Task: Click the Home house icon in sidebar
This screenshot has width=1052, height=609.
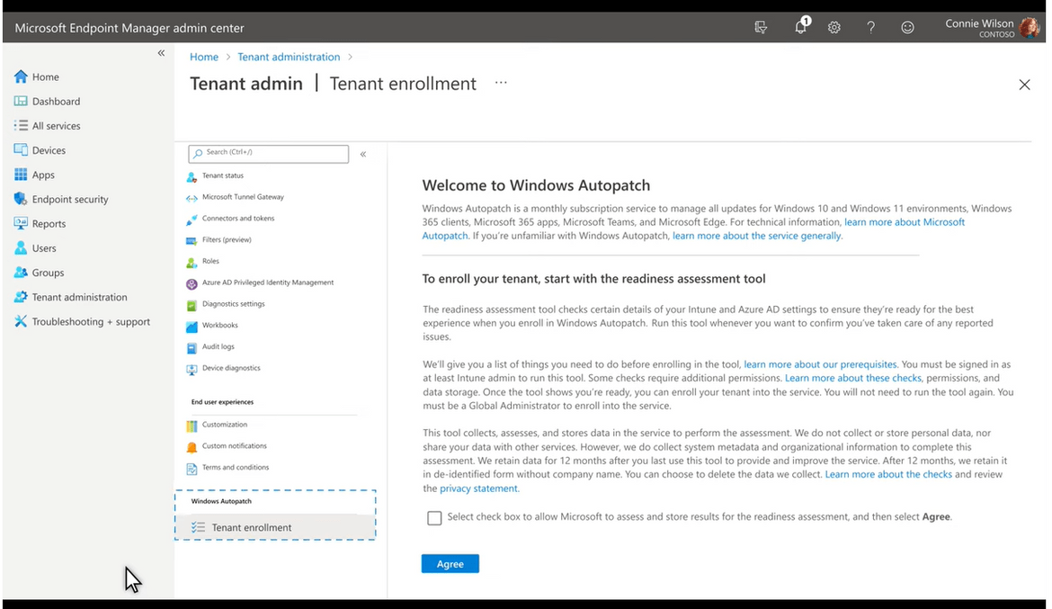Action: [x=21, y=76]
